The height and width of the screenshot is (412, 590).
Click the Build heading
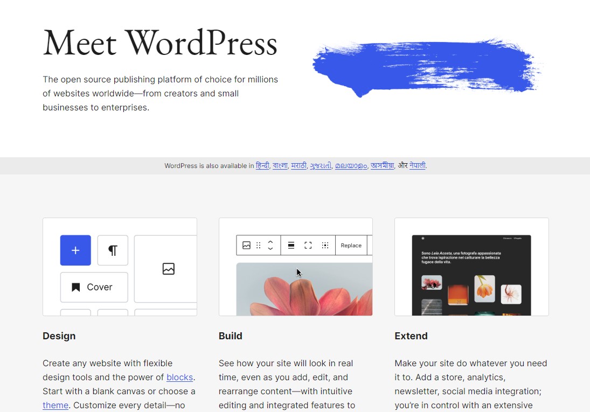pyautogui.click(x=230, y=336)
